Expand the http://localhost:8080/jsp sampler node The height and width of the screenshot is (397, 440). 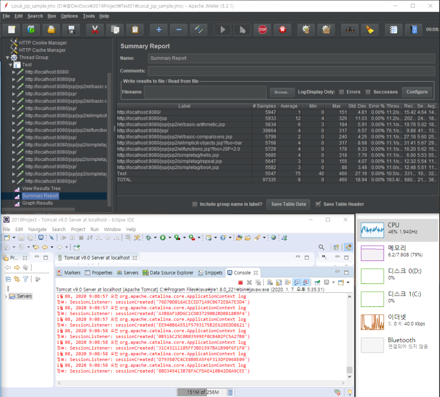tap(14, 79)
